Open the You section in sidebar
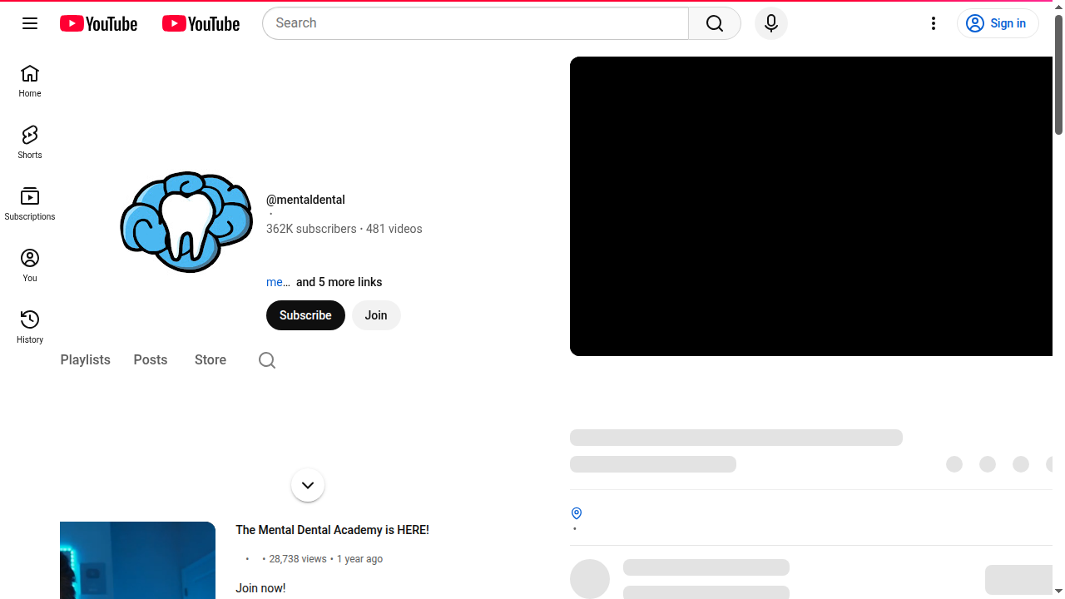The width and height of the screenshot is (1065, 599). [x=30, y=266]
